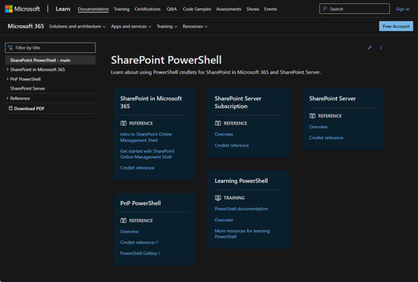The height and width of the screenshot is (282, 418).
Task: Click reference icon in PnP PowerShell card
Action: [x=123, y=220]
